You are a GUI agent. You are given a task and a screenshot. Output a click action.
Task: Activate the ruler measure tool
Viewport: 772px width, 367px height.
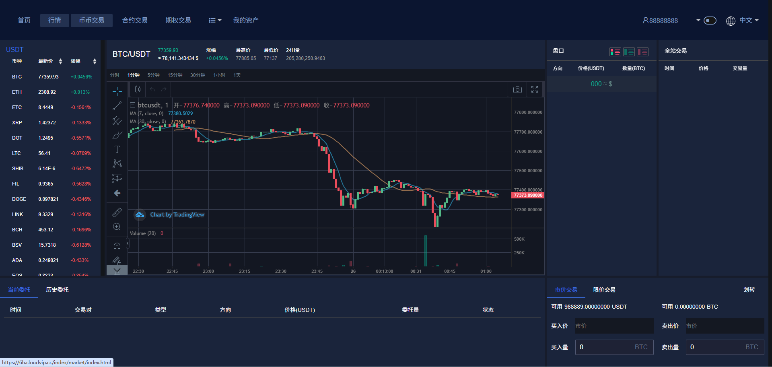click(117, 212)
